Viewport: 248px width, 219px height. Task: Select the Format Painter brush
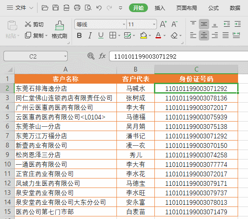click(60, 30)
